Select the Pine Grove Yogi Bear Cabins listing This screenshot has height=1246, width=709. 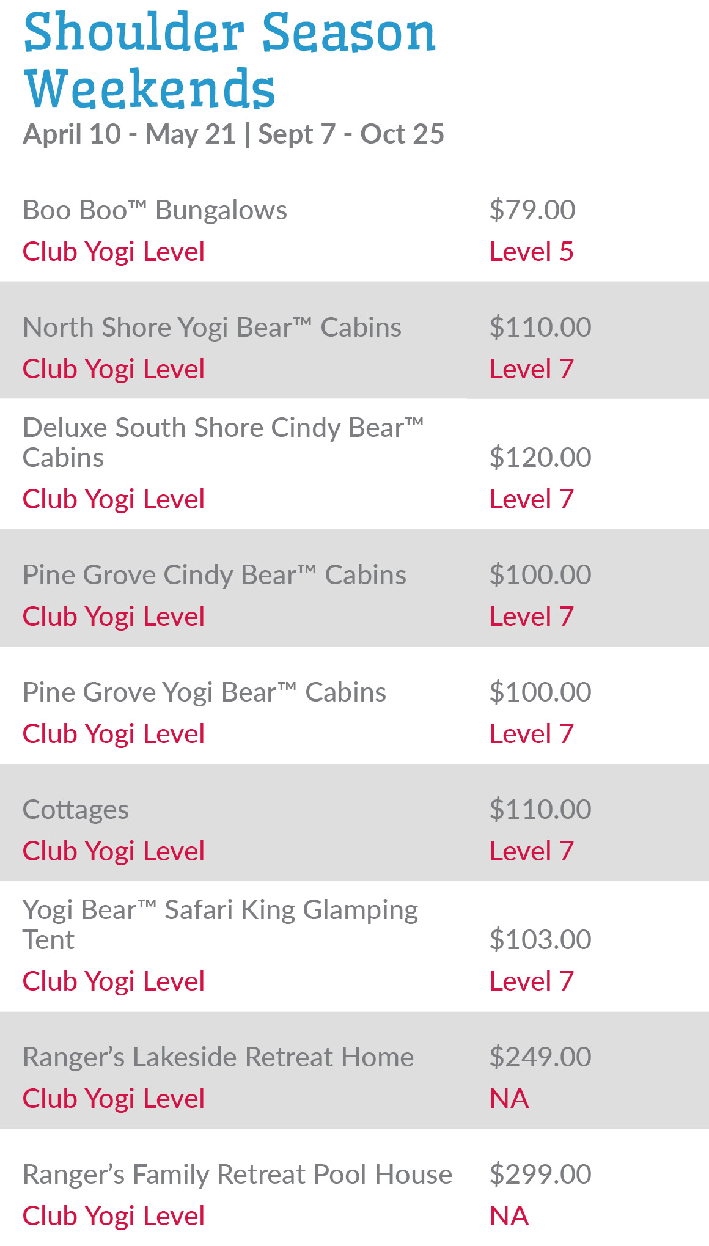(204, 692)
